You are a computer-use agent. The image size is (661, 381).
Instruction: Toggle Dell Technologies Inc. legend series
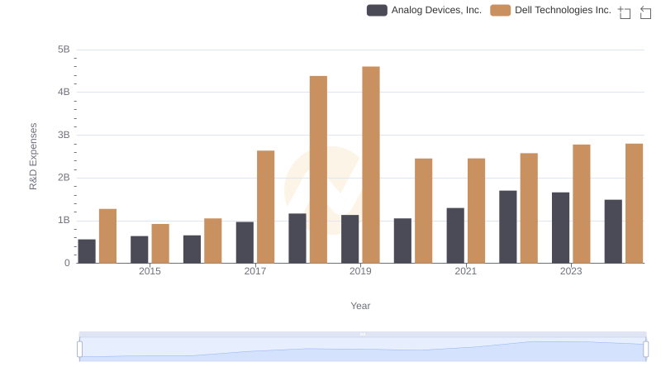click(x=550, y=10)
